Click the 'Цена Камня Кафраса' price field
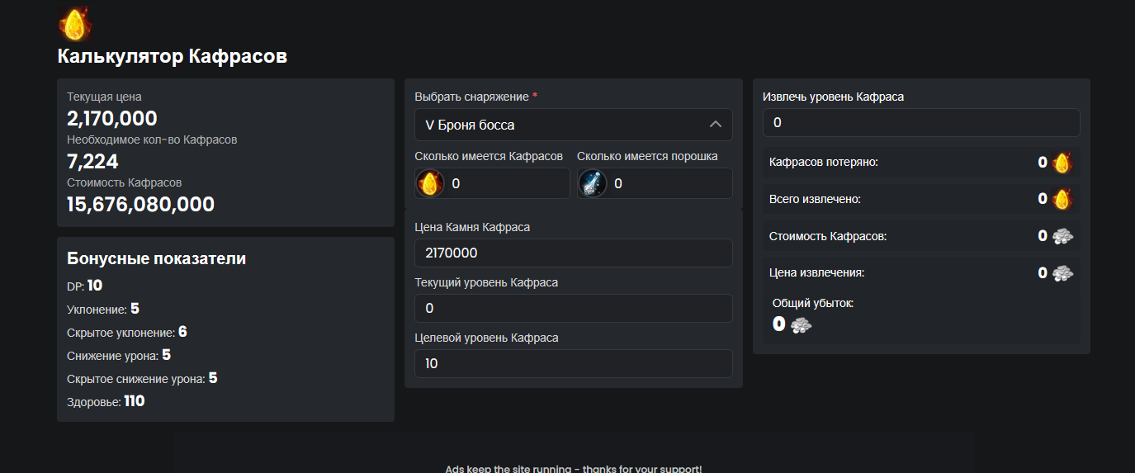This screenshot has width=1135, height=473. 573,253
